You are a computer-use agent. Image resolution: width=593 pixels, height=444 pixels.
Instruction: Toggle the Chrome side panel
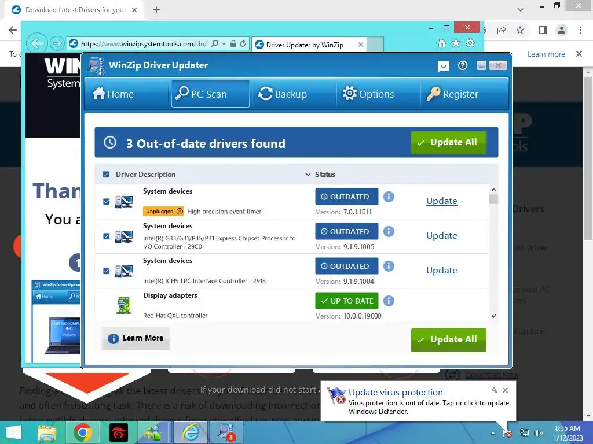click(x=543, y=30)
